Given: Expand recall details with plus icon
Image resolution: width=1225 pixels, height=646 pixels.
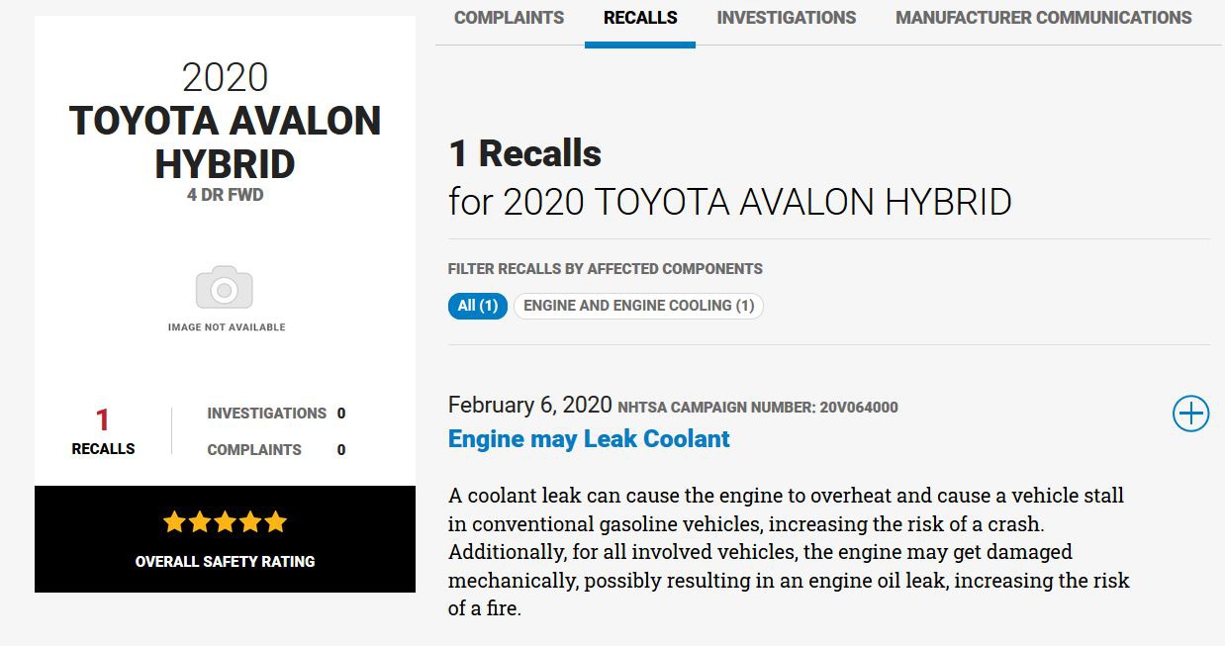Looking at the screenshot, I should coord(1190,414).
